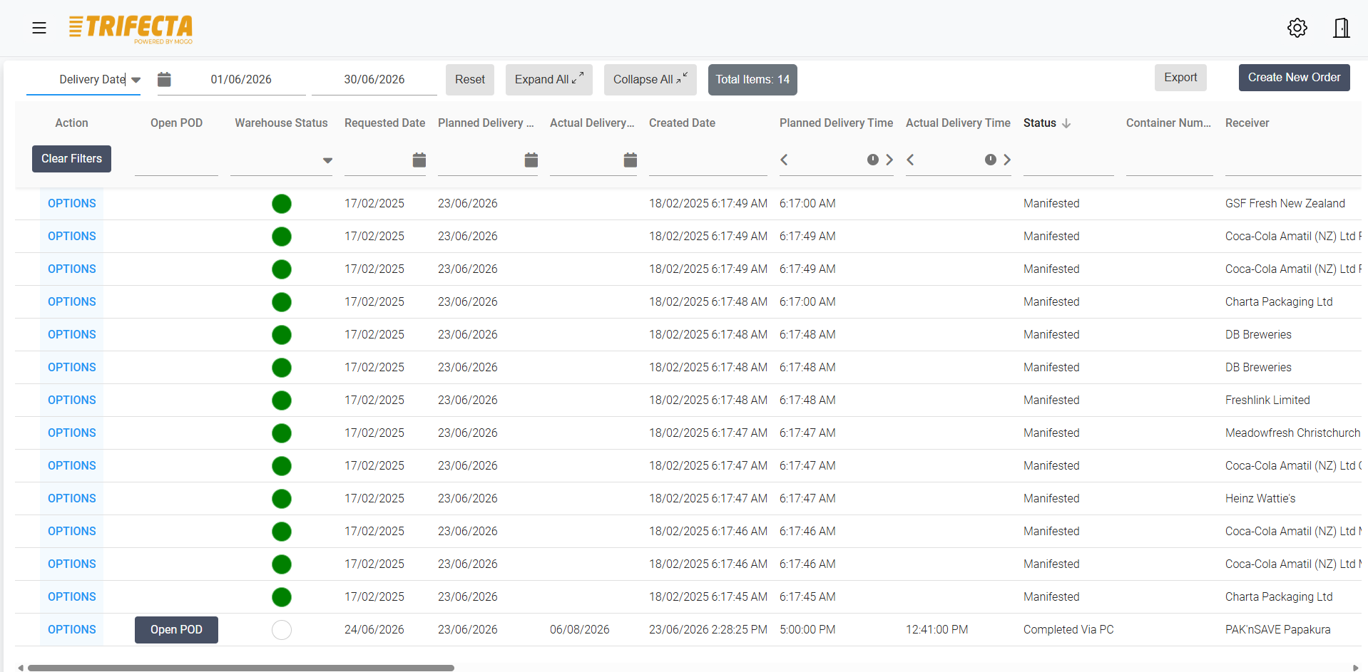Sort by Created Date column header

[x=683, y=123]
